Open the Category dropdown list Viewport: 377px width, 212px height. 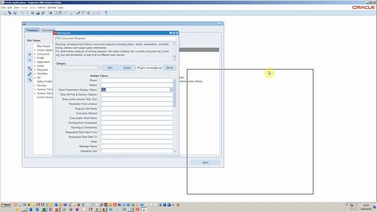[x=98, y=68]
